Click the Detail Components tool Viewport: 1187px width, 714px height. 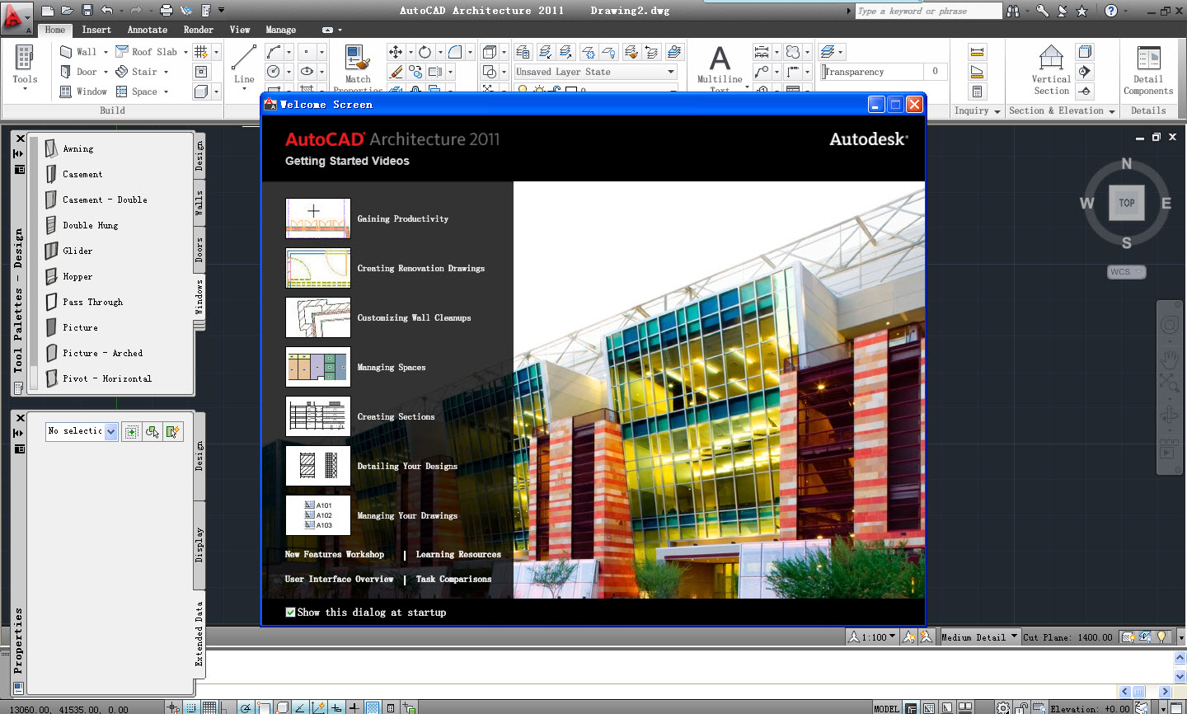(x=1148, y=69)
